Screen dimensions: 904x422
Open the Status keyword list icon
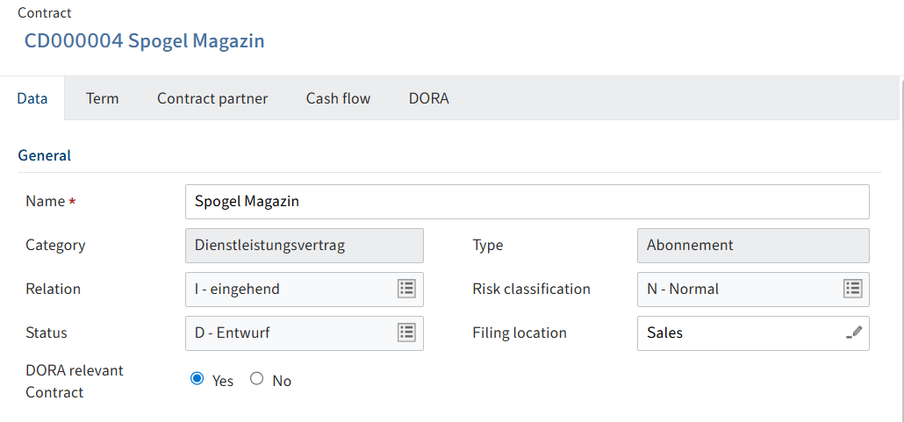click(407, 333)
